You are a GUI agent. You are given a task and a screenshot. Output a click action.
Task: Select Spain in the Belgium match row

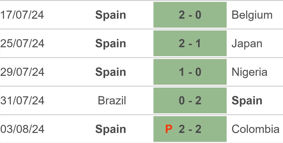[x=111, y=15]
